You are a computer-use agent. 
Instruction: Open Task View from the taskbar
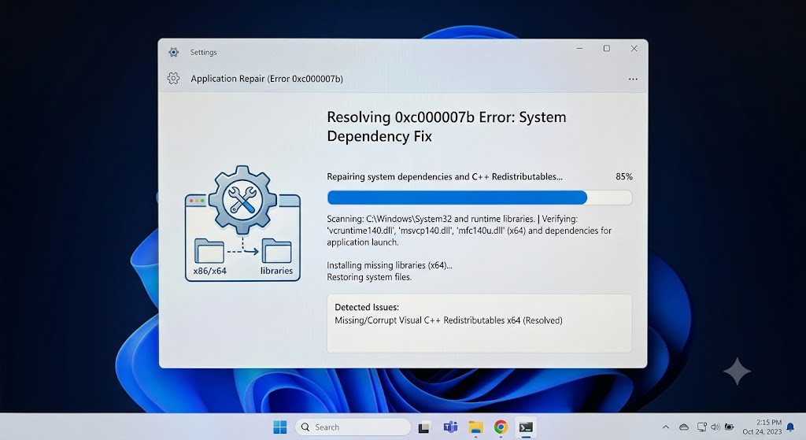point(424,427)
